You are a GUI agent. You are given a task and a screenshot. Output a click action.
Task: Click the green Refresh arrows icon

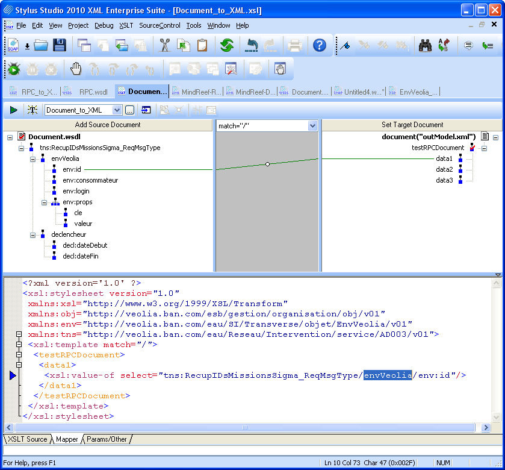227,45
